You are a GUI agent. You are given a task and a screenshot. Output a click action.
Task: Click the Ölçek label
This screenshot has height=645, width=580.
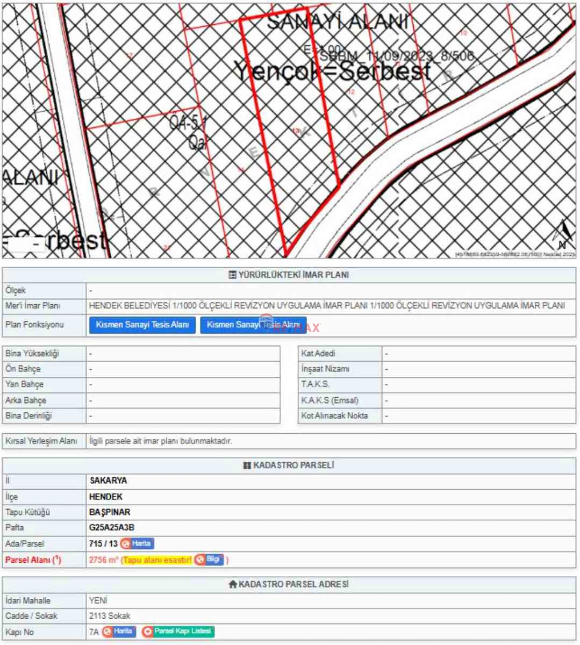coord(16,290)
